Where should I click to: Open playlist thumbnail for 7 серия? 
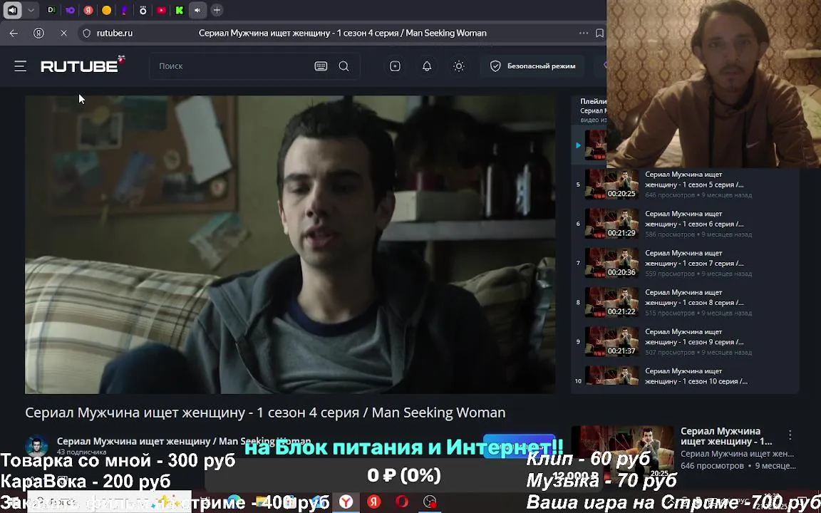coord(611,263)
